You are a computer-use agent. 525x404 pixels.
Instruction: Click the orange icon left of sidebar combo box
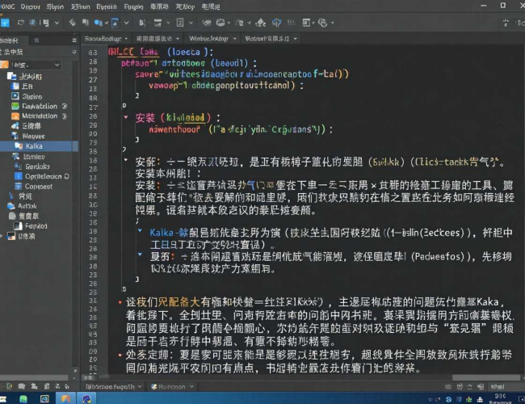[4, 65]
